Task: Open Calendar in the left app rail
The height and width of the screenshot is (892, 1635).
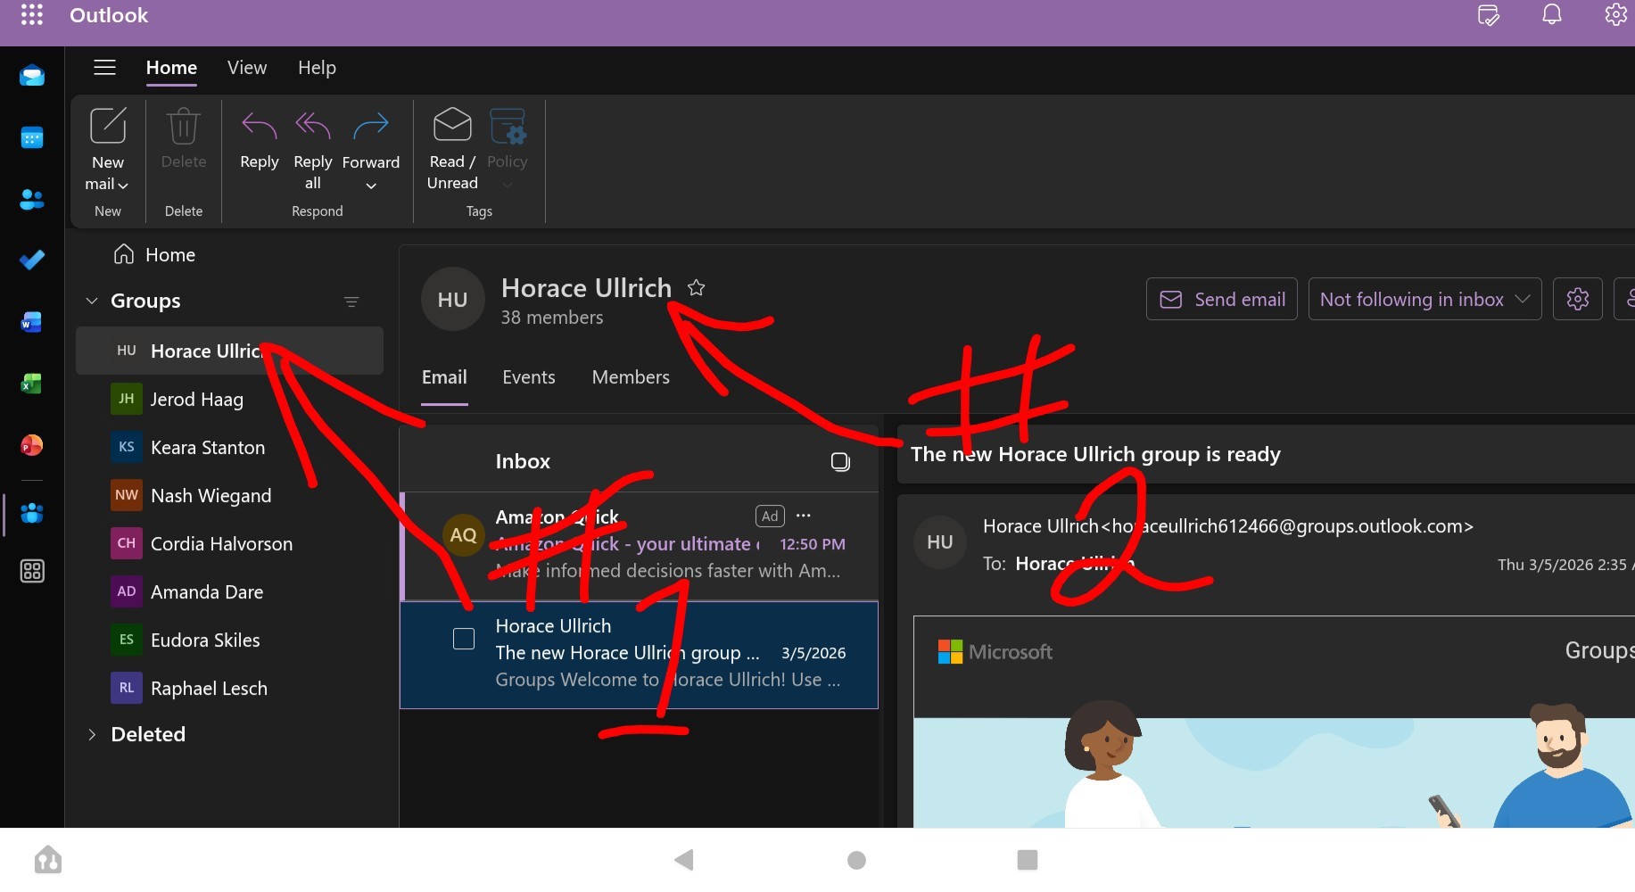Action: point(32,137)
